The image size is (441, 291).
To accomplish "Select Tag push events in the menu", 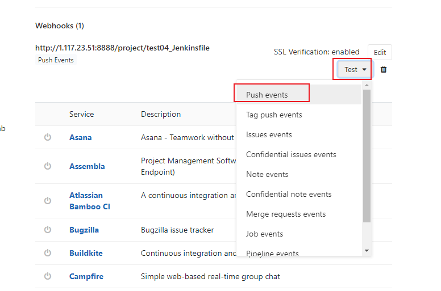I will 299,115.
